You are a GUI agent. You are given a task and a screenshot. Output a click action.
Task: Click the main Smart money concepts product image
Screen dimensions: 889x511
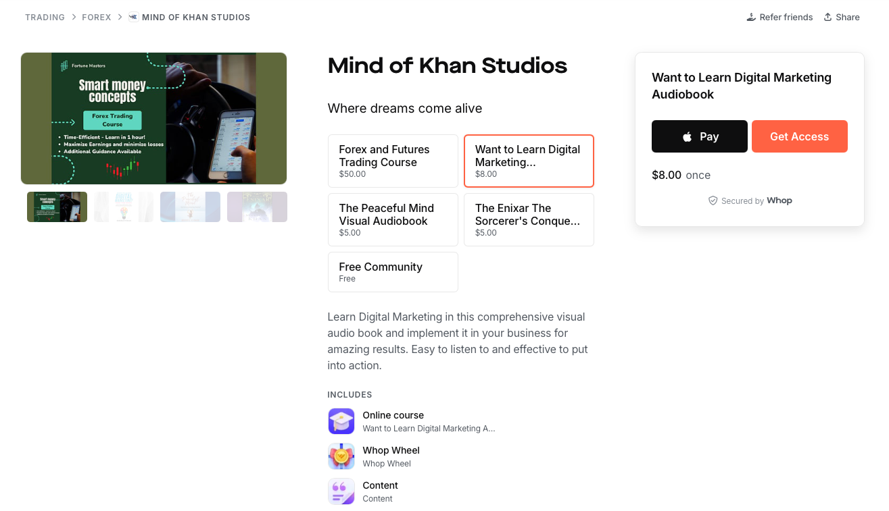153,118
